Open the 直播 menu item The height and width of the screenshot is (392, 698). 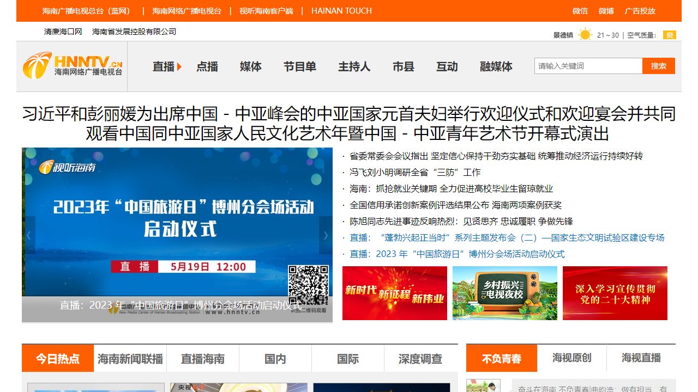coord(164,66)
